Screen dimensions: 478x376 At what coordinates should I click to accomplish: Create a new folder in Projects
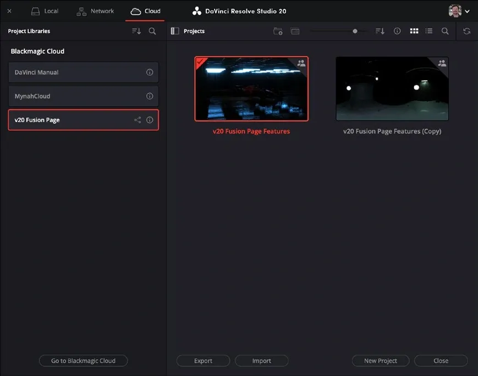[x=278, y=31]
